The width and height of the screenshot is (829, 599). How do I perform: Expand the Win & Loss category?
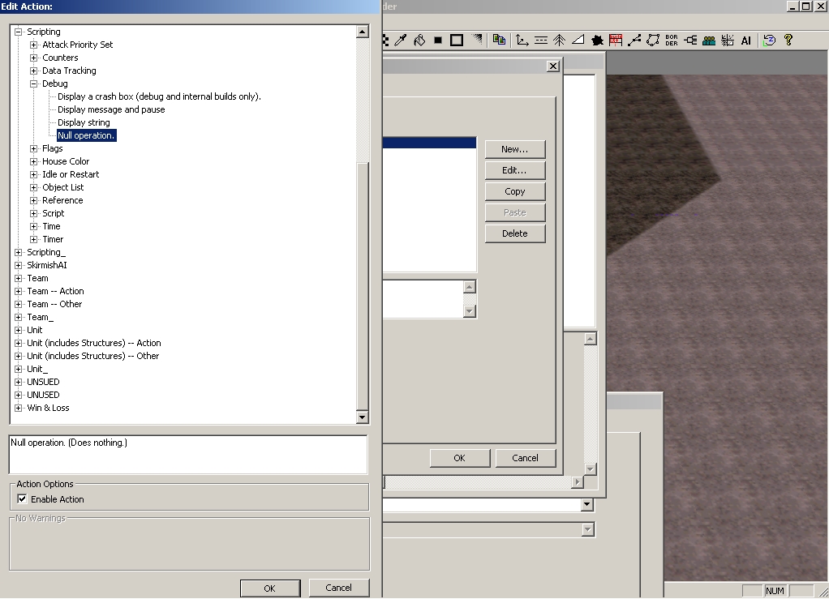click(x=19, y=408)
